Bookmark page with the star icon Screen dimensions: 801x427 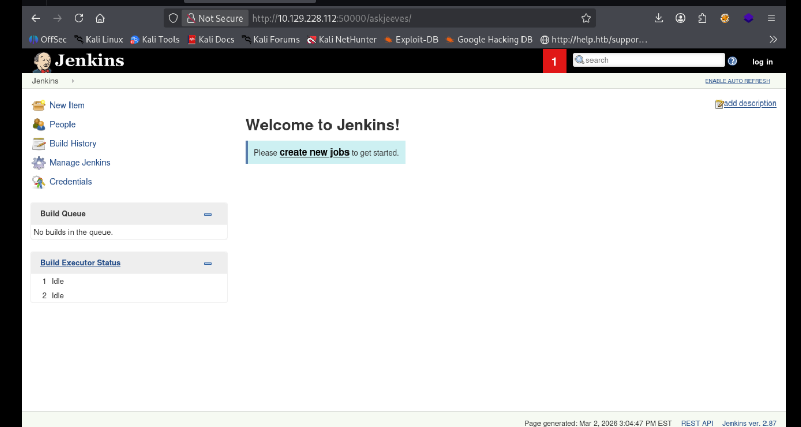pyautogui.click(x=586, y=19)
